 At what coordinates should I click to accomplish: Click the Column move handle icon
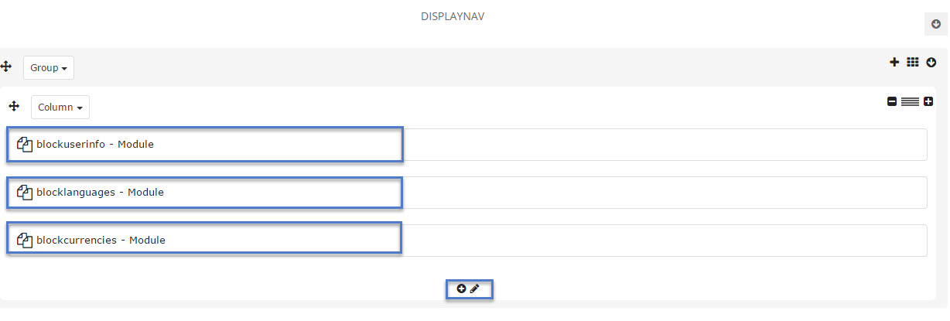pos(13,106)
